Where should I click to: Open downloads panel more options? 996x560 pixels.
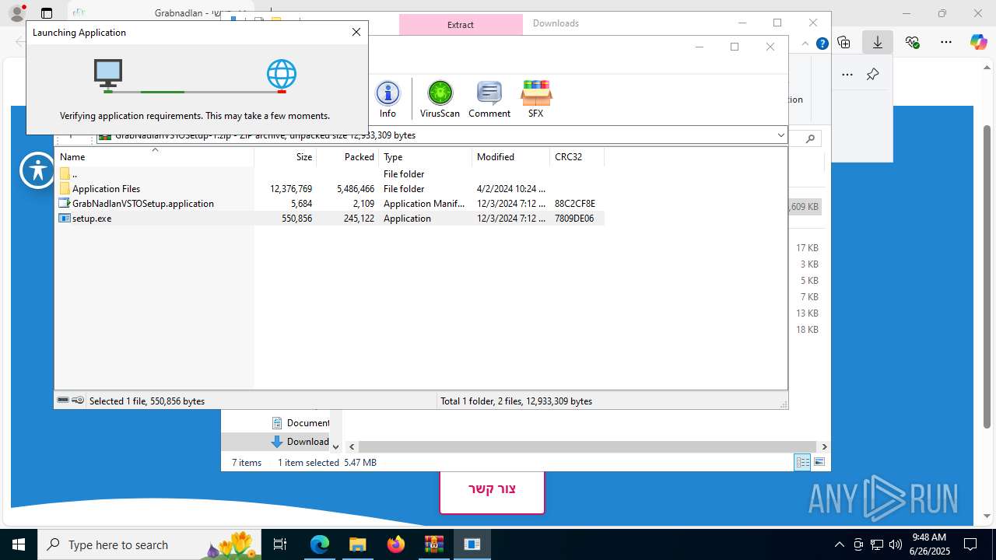847,75
